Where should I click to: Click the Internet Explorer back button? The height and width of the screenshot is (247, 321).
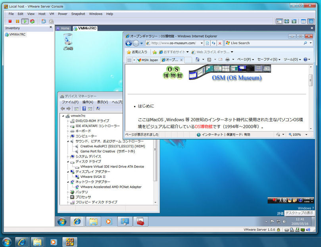click(129, 43)
